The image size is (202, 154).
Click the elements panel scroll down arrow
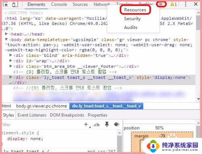tap(198, 99)
